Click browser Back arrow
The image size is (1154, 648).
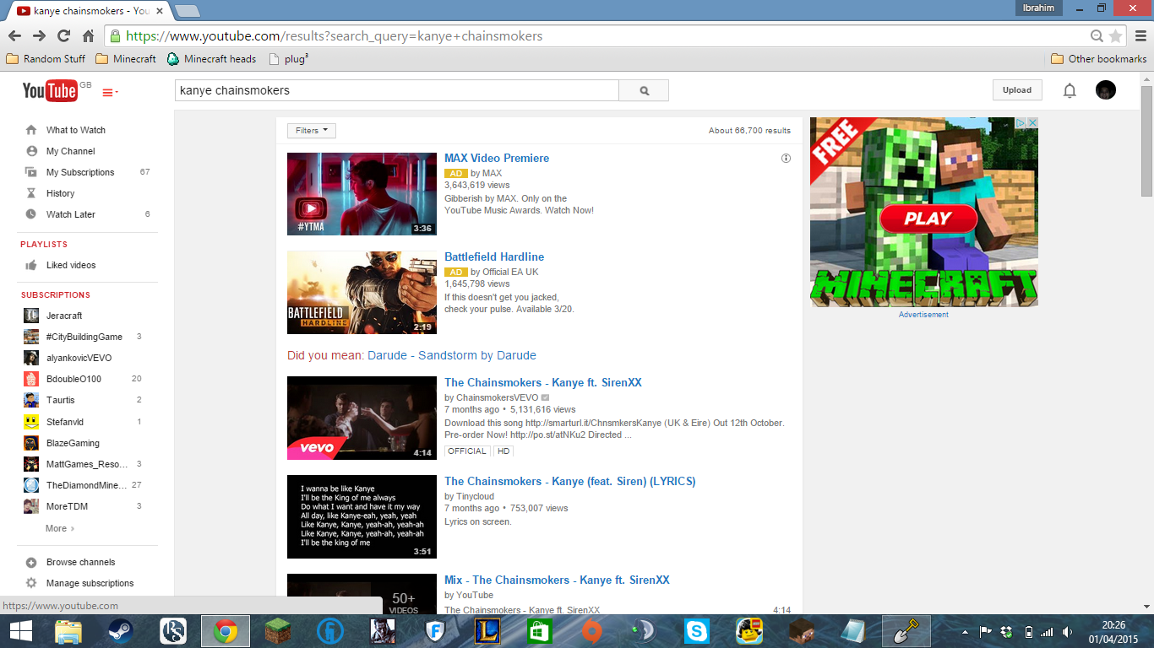(14, 35)
